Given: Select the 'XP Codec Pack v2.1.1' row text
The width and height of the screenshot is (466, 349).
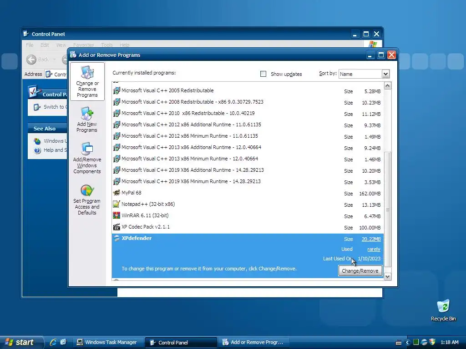Looking at the screenshot, I should (145, 227).
